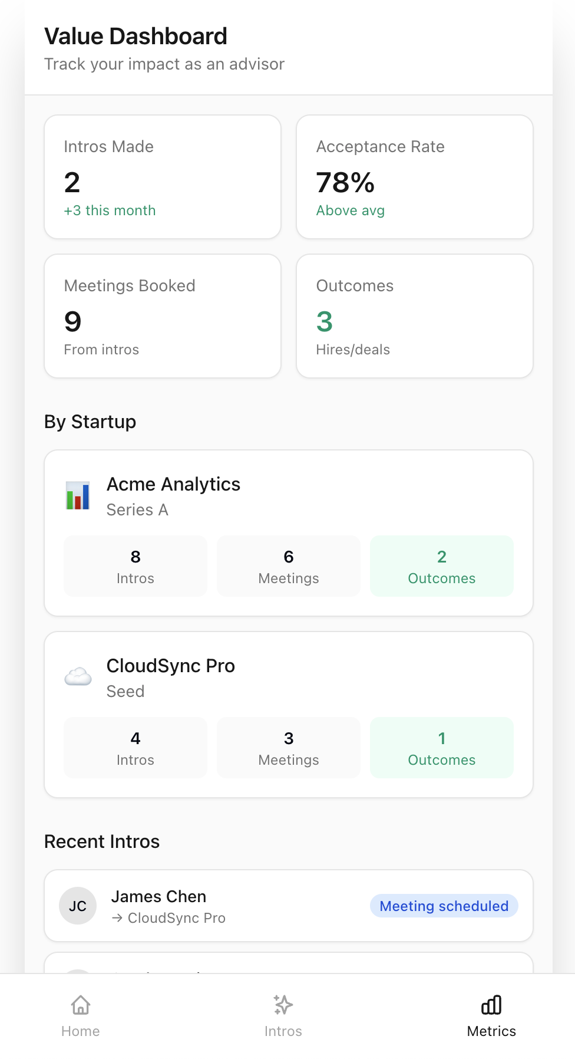Tap CloudSync Pro 4 Intros tile
The height and width of the screenshot is (1059, 575).
136,748
